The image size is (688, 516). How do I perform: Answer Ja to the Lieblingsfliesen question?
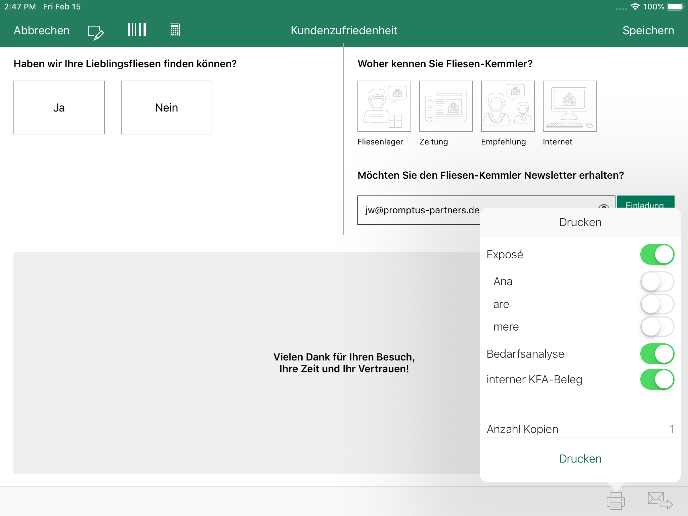pos(59,107)
